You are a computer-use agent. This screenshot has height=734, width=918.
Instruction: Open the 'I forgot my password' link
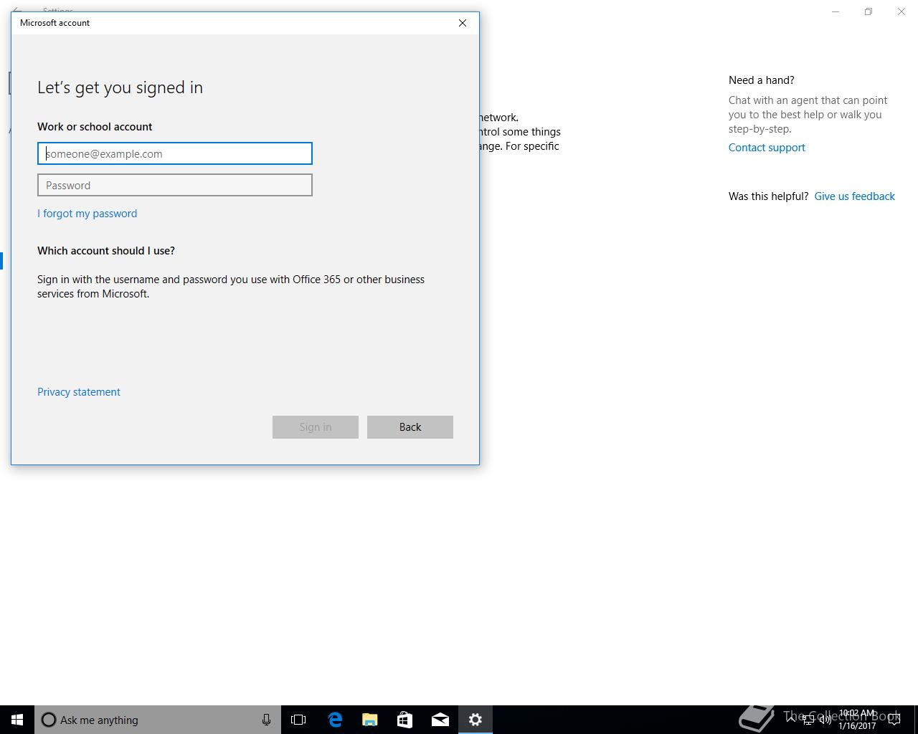point(87,214)
